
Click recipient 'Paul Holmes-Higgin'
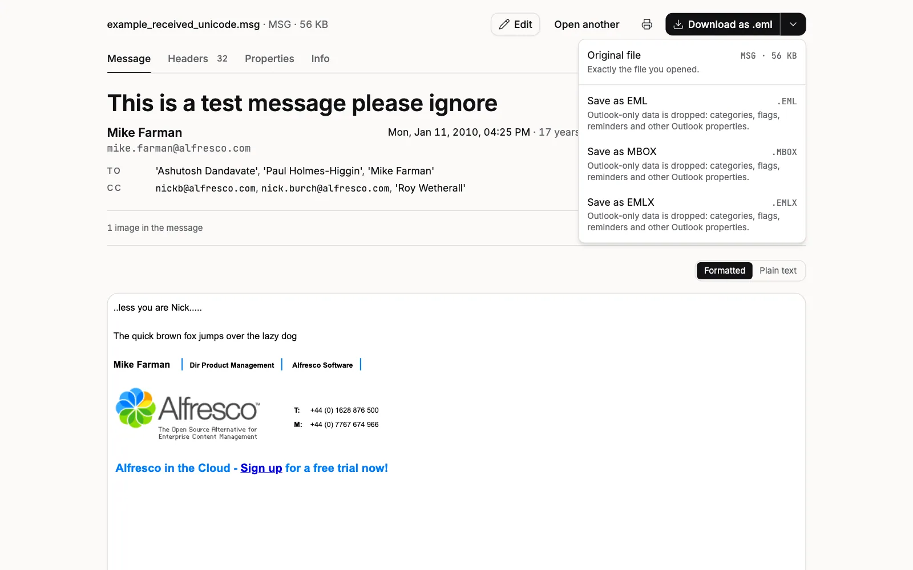click(313, 171)
